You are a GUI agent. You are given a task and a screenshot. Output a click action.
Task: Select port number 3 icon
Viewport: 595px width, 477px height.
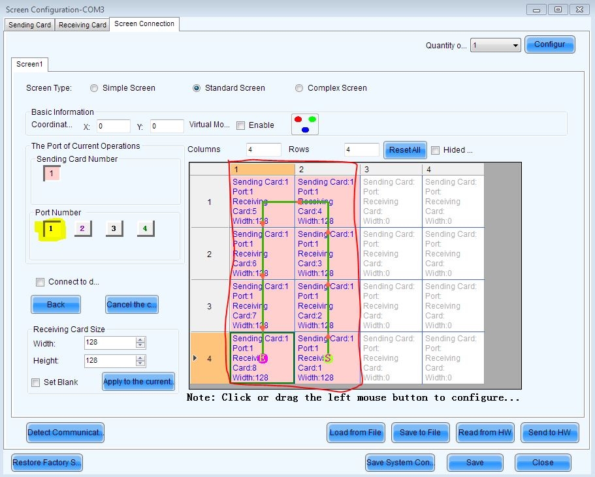[114, 228]
